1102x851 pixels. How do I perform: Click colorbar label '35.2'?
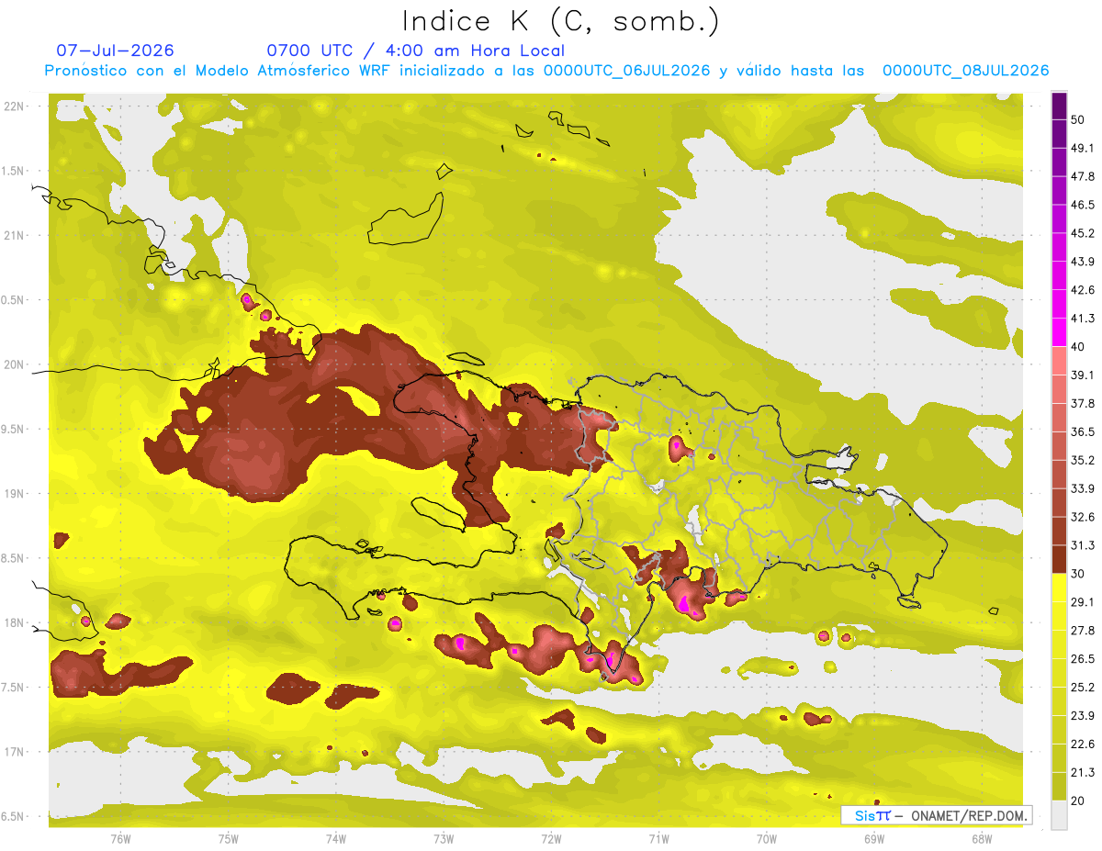1083,461
